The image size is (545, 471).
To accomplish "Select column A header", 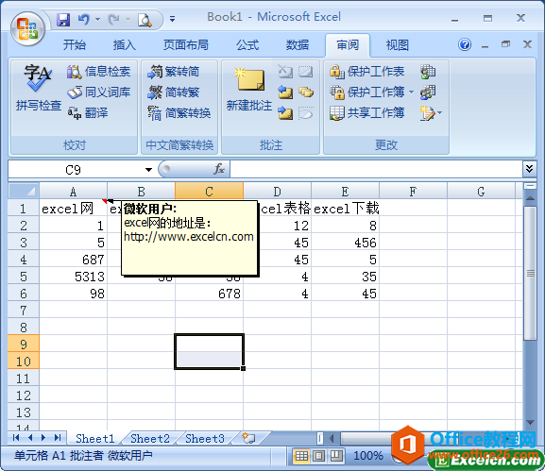I will point(73,192).
